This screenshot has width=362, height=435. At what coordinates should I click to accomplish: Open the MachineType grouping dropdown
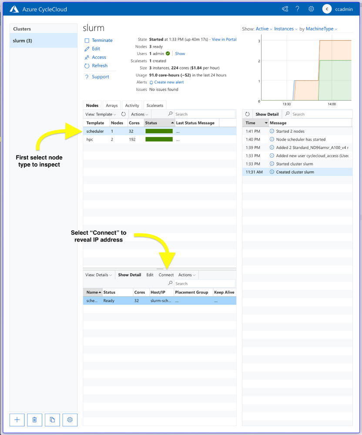[x=322, y=29]
